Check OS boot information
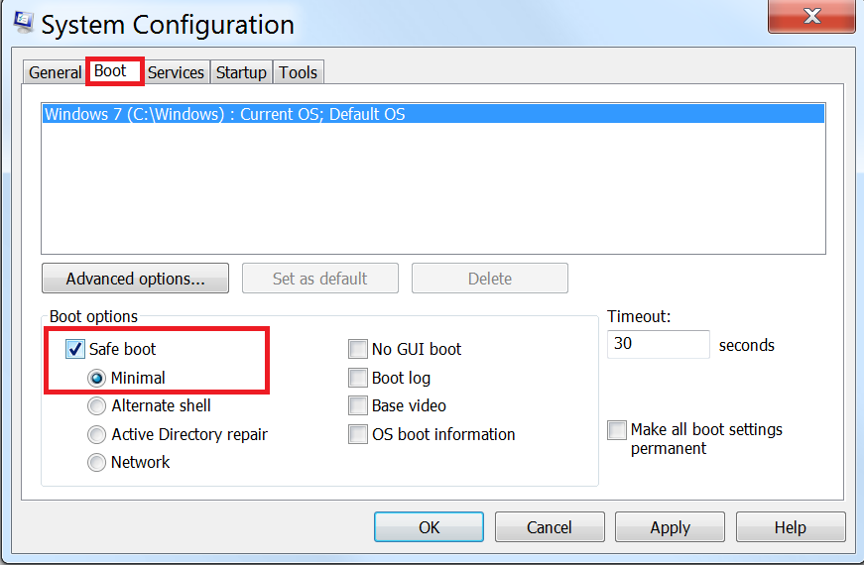 tap(358, 434)
